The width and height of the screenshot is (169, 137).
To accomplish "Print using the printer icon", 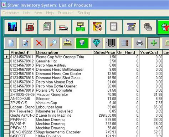I will click(x=139, y=43).
